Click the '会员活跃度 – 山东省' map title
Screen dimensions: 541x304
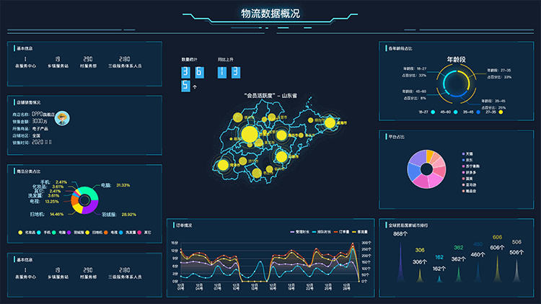(x=270, y=96)
